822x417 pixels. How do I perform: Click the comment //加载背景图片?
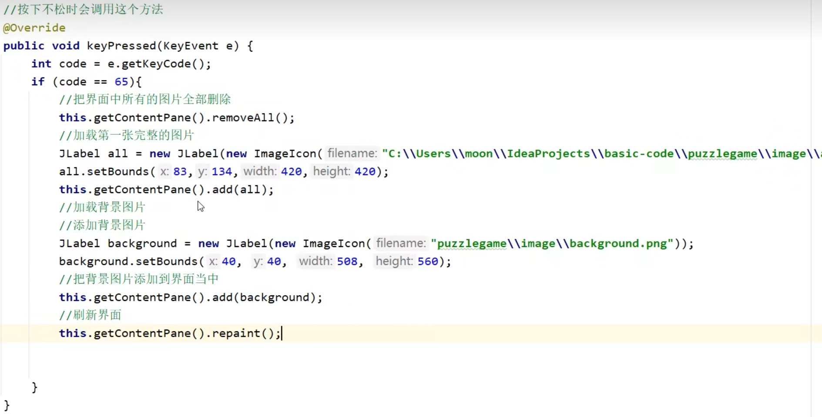click(x=102, y=207)
